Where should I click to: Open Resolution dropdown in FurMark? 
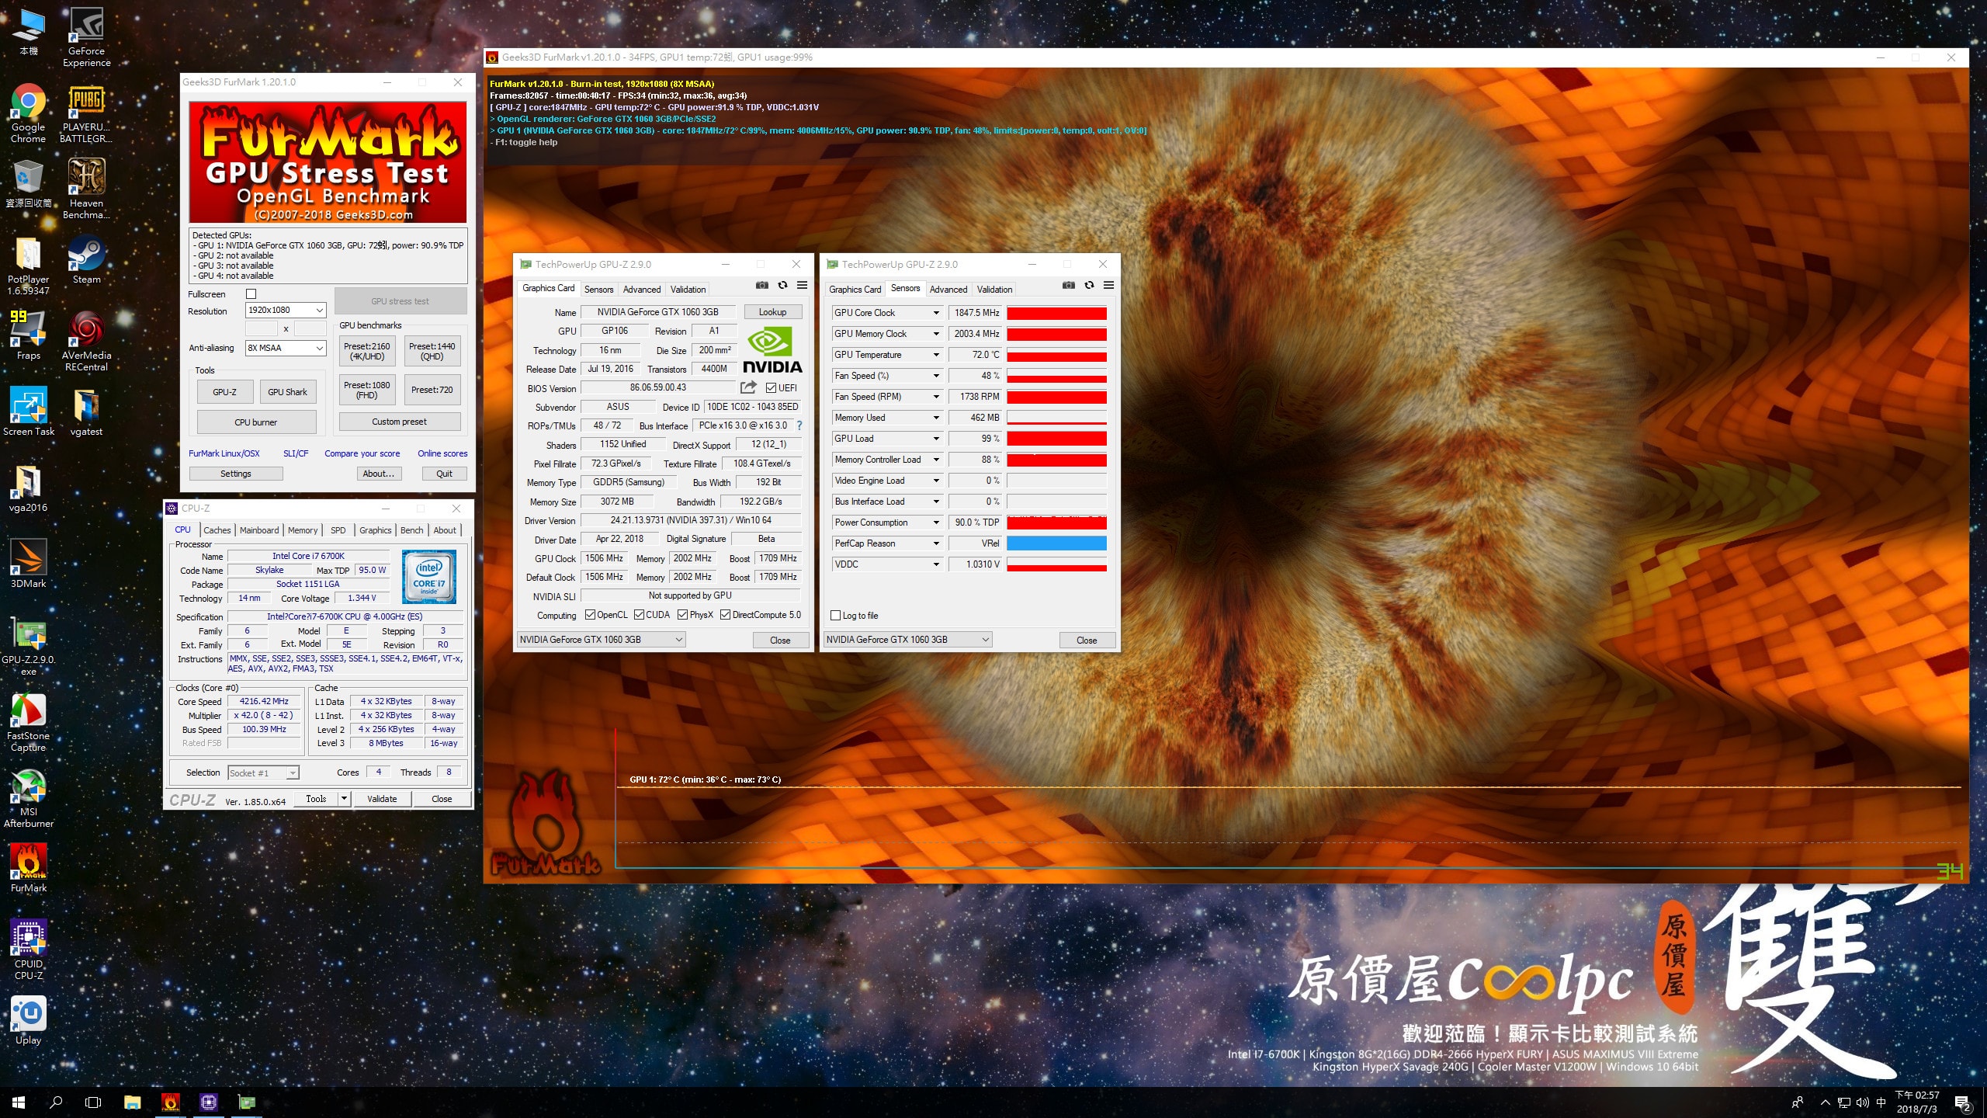tap(286, 311)
